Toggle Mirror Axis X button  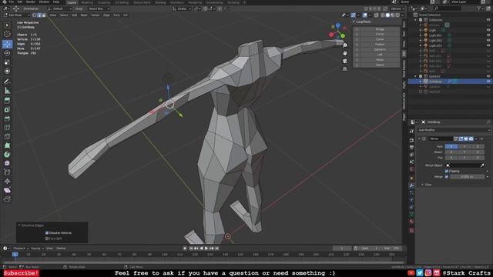[451, 146]
